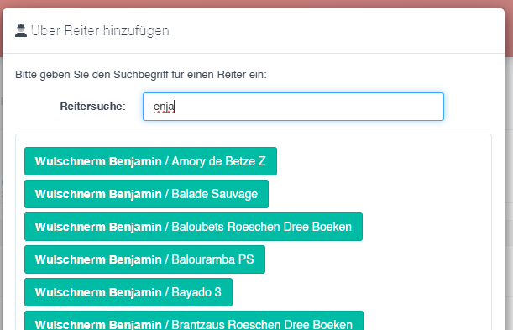Click the instruction text about Suchbegriff

[x=141, y=75]
